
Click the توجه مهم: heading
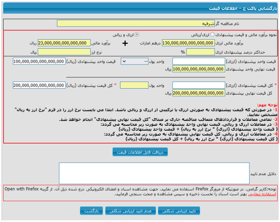tap(267, 105)
